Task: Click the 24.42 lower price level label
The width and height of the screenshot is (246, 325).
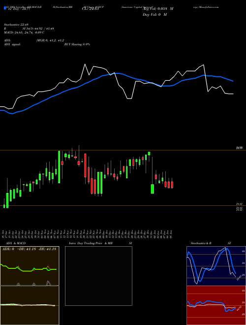Action: pyautogui.click(x=240, y=204)
